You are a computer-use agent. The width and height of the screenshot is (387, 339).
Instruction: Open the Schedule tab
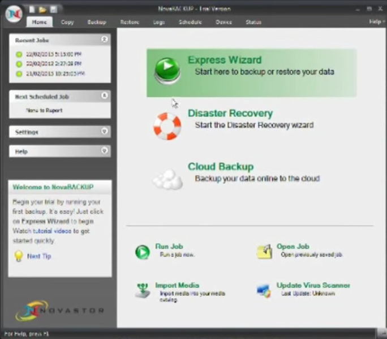[190, 22]
